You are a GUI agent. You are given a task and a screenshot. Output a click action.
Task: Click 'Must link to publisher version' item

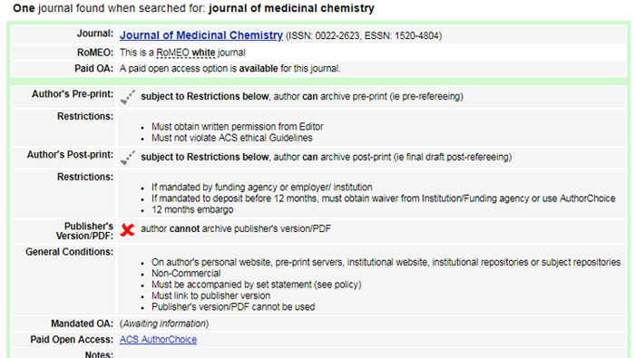tap(211, 295)
